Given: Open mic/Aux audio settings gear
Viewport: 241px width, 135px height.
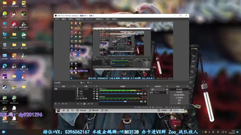Looking at the screenshot, I should tap(145, 94).
